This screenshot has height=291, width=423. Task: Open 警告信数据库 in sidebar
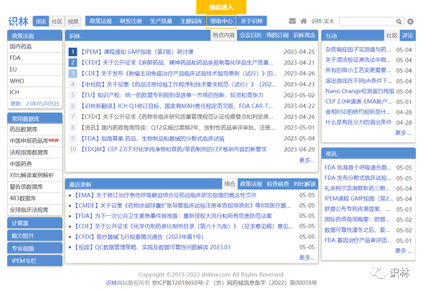(x=35, y=187)
